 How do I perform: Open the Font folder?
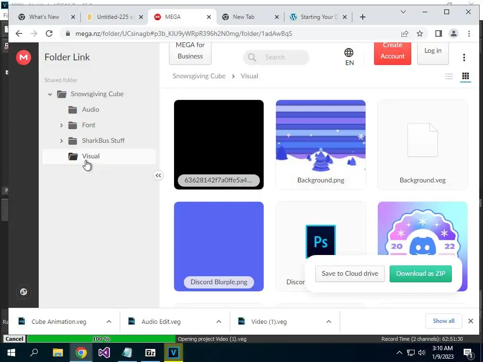tap(88, 125)
